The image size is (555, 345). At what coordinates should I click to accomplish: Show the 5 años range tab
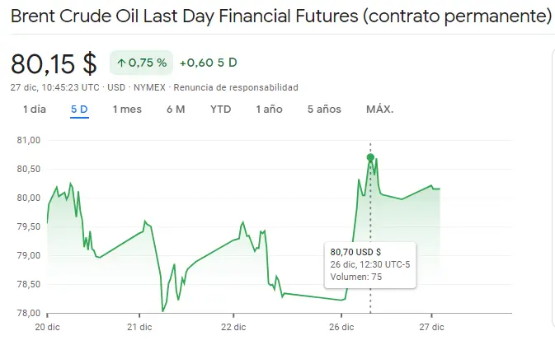[x=323, y=110]
